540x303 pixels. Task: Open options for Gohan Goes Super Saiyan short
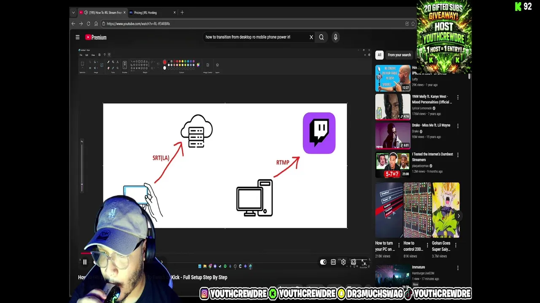tap(456, 245)
